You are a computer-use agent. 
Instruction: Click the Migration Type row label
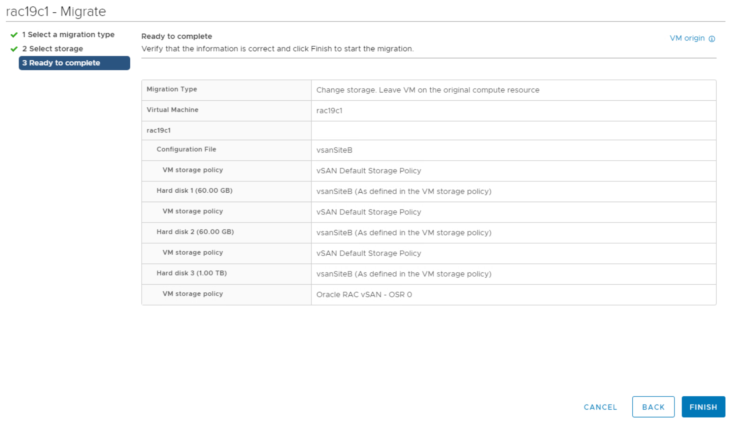pyautogui.click(x=172, y=89)
